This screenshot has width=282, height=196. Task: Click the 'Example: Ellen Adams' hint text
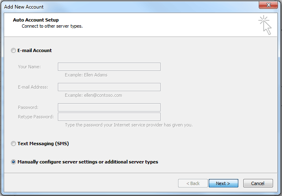point(86,75)
